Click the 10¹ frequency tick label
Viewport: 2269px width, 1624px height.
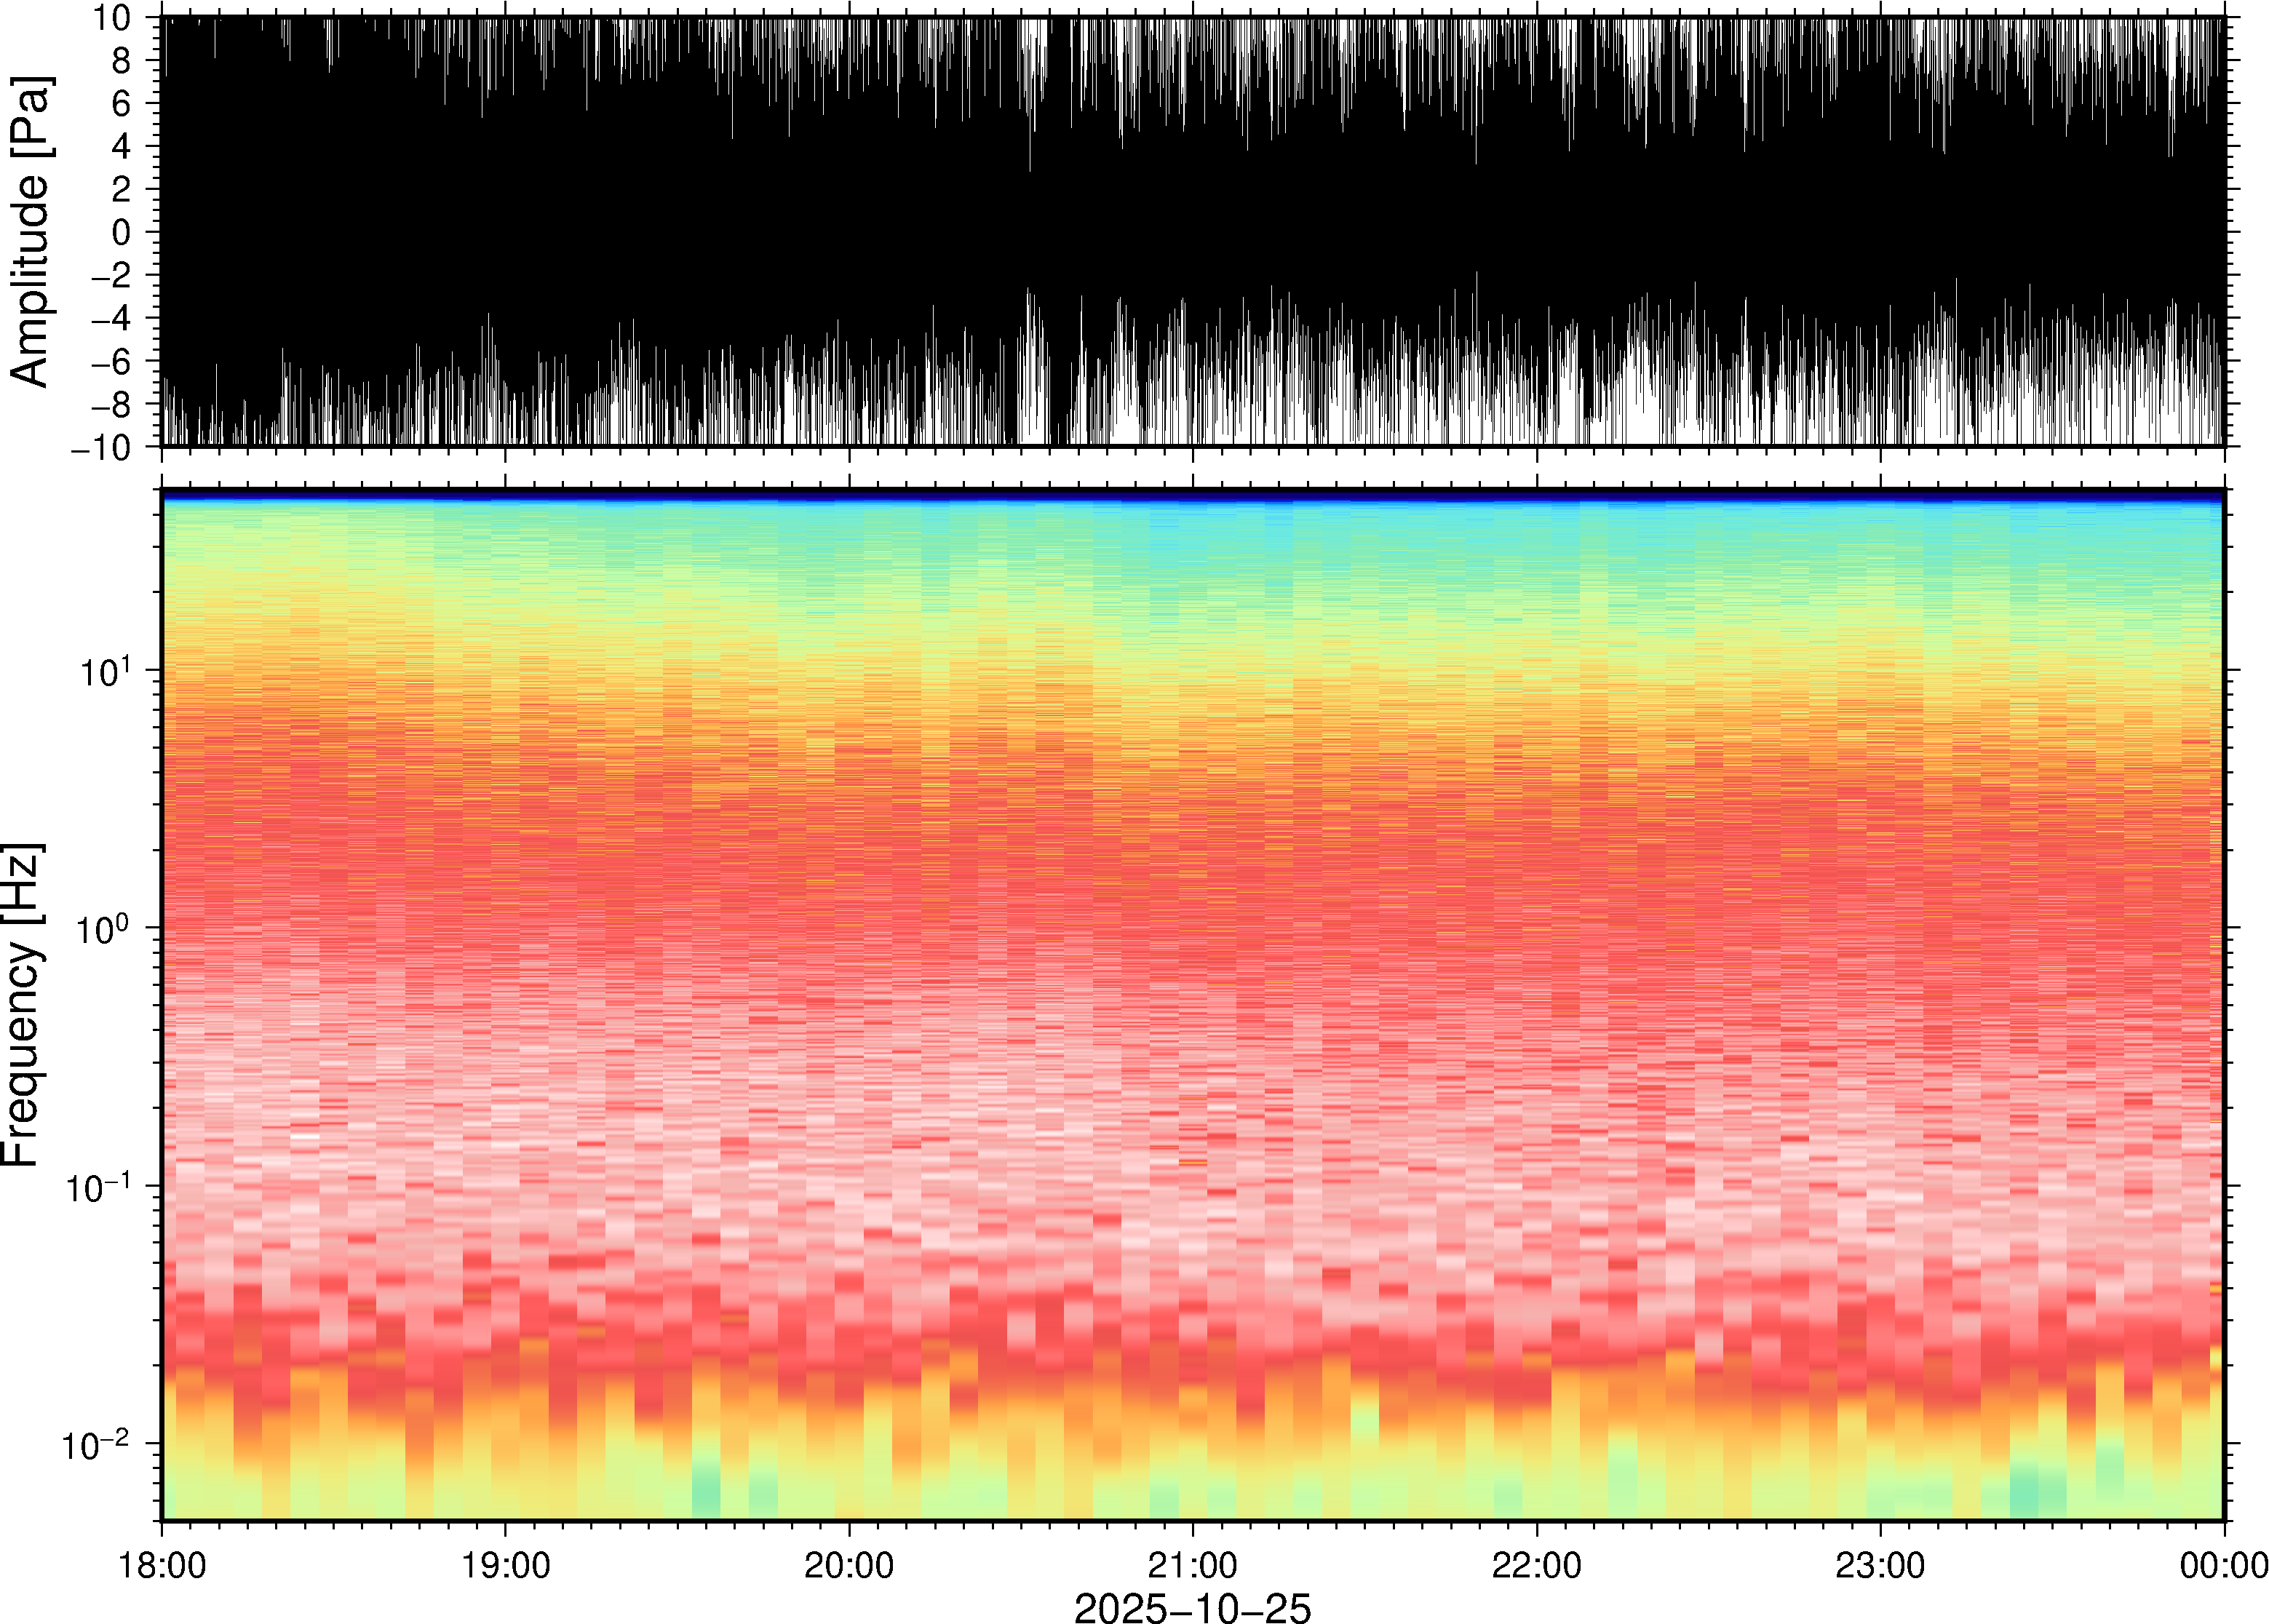(106, 672)
